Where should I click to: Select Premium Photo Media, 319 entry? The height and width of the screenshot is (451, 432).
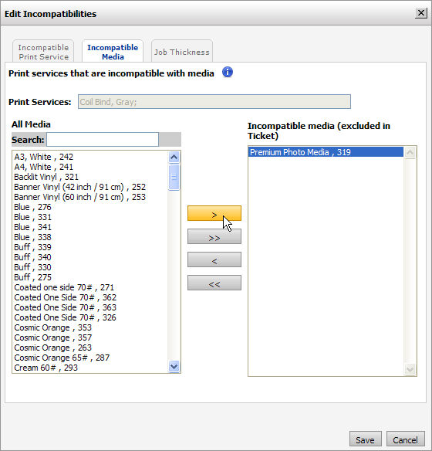pyautogui.click(x=326, y=152)
